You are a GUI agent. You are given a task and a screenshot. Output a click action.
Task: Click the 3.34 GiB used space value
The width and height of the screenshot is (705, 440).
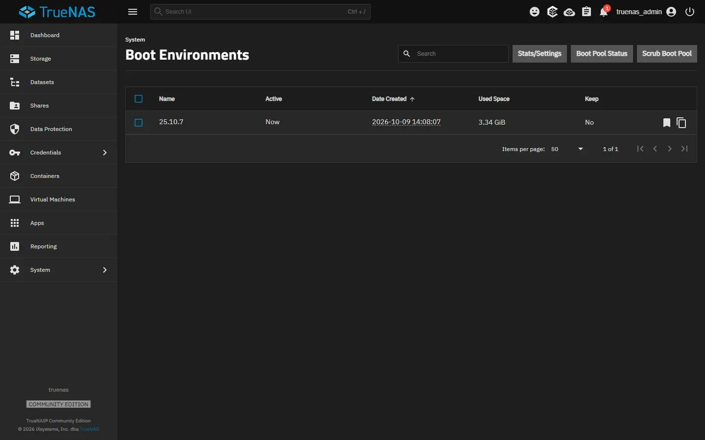coord(492,122)
